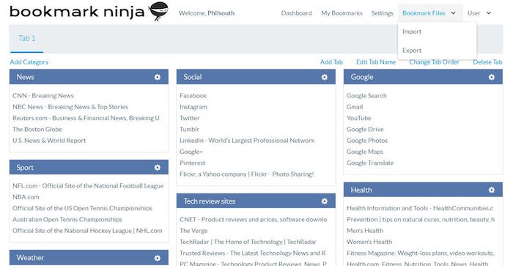Screen dimensions: 513x266
Task: Open TechRadar bookmark
Action: click(x=248, y=242)
